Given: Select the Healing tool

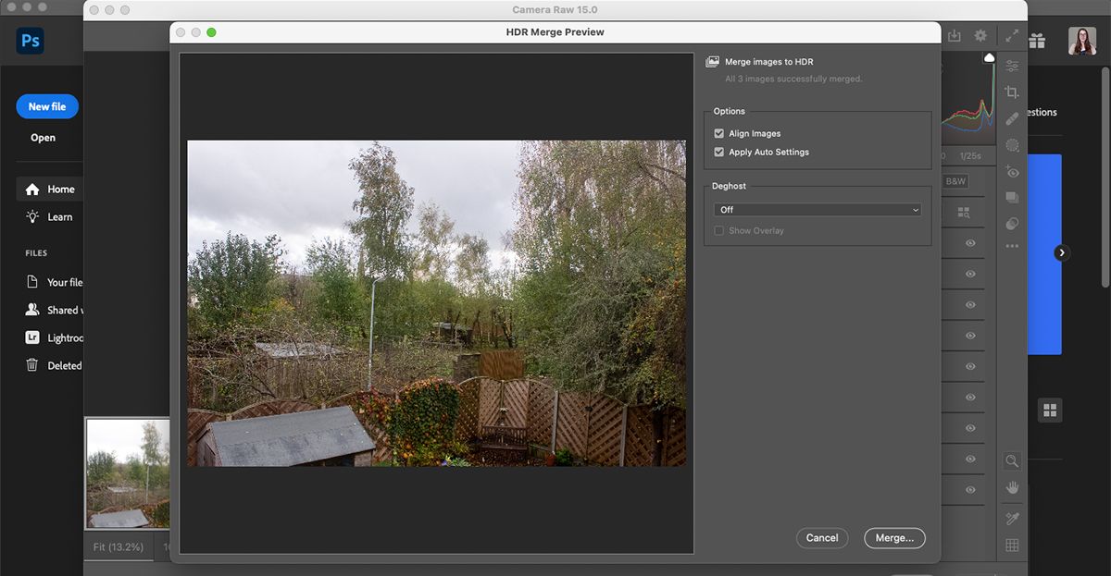Looking at the screenshot, I should coord(1012,117).
